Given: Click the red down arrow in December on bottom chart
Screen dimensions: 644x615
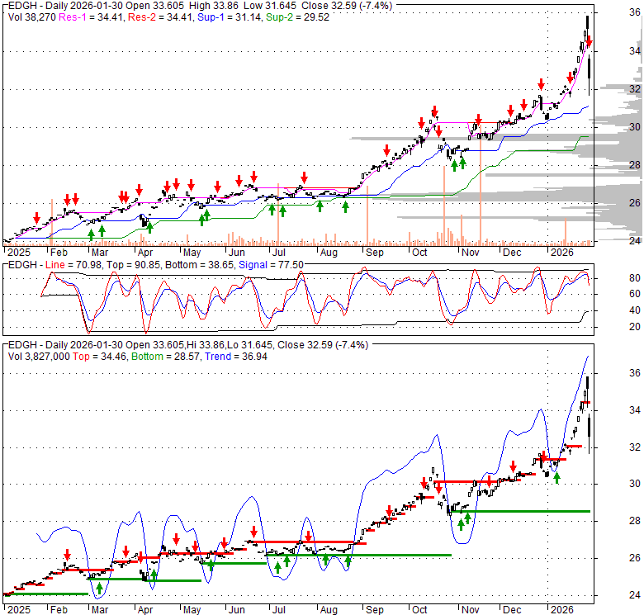Looking at the screenshot, I should (514, 466).
